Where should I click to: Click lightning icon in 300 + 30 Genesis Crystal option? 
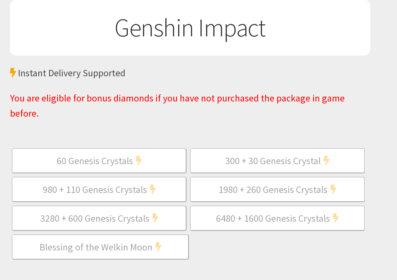[326, 161]
